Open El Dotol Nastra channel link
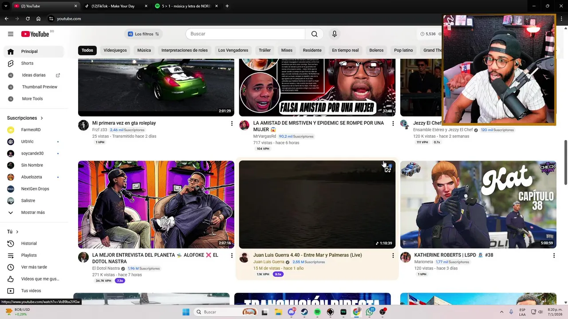The height and width of the screenshot is (319, 568). [x=106, y=268]
